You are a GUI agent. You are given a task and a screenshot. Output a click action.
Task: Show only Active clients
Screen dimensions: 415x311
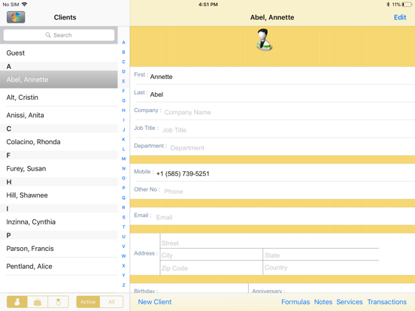coord(88,302)
